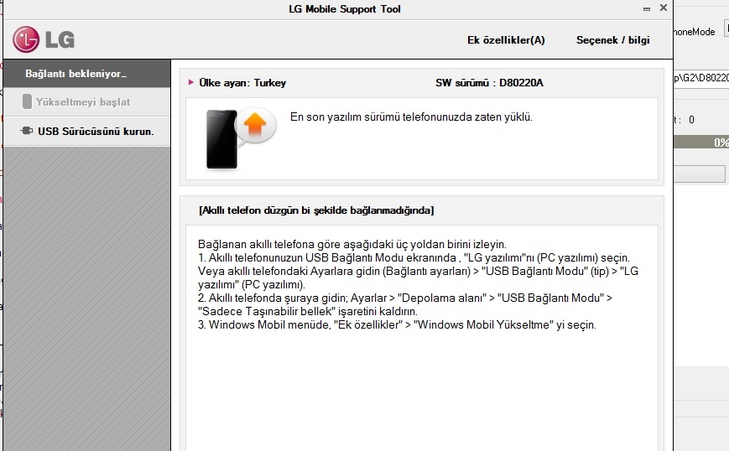729x451 pixels.
Task: Open Seçenek / bilgi menu
Action: coord(612,40)
